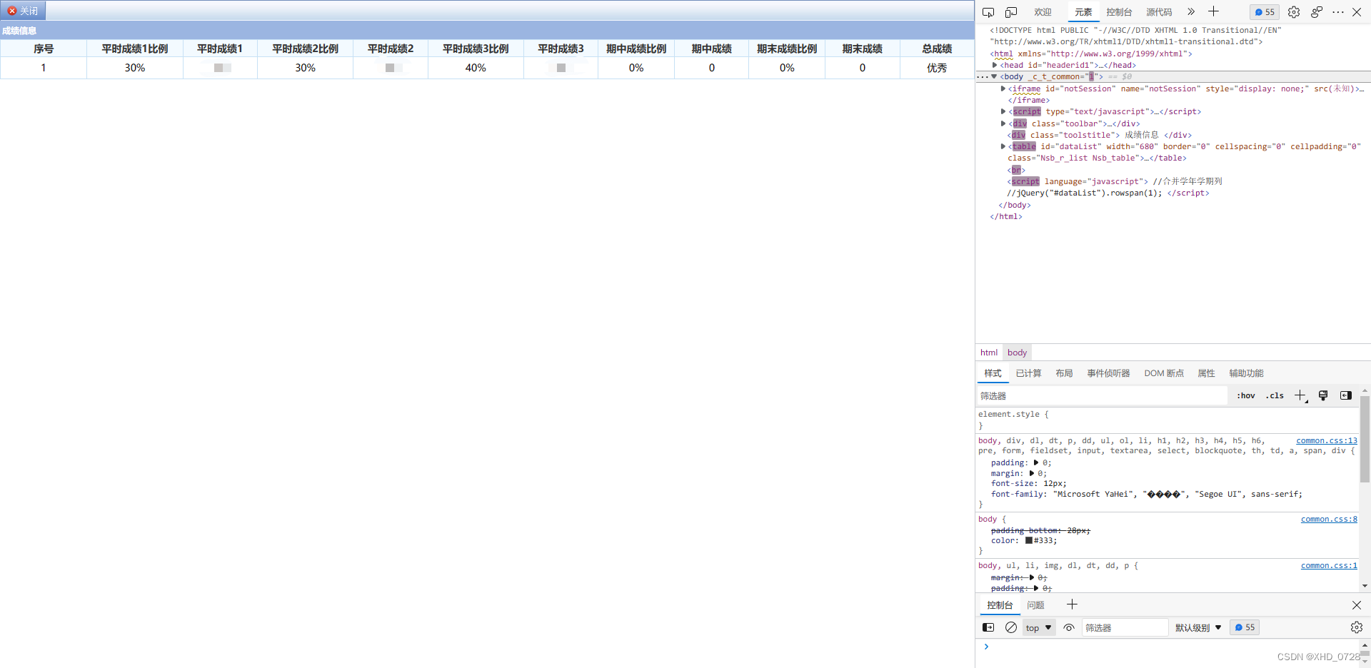
Task: Clear console with the circle-slash icon
Action: [1011, 627]
